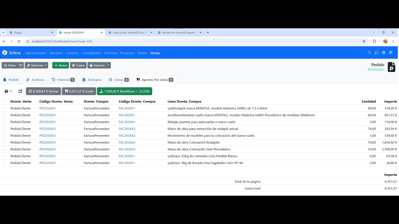
Task: Click the browser address bar URL
Action: point(62,41)
